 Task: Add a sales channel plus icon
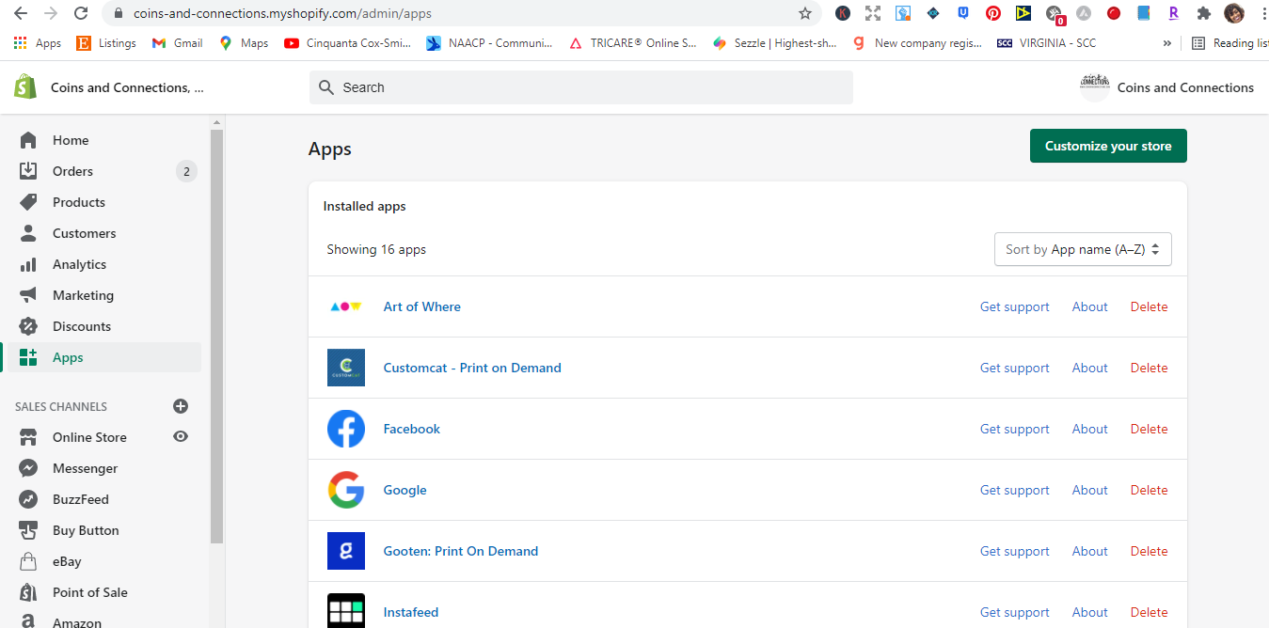pos(181,406)
